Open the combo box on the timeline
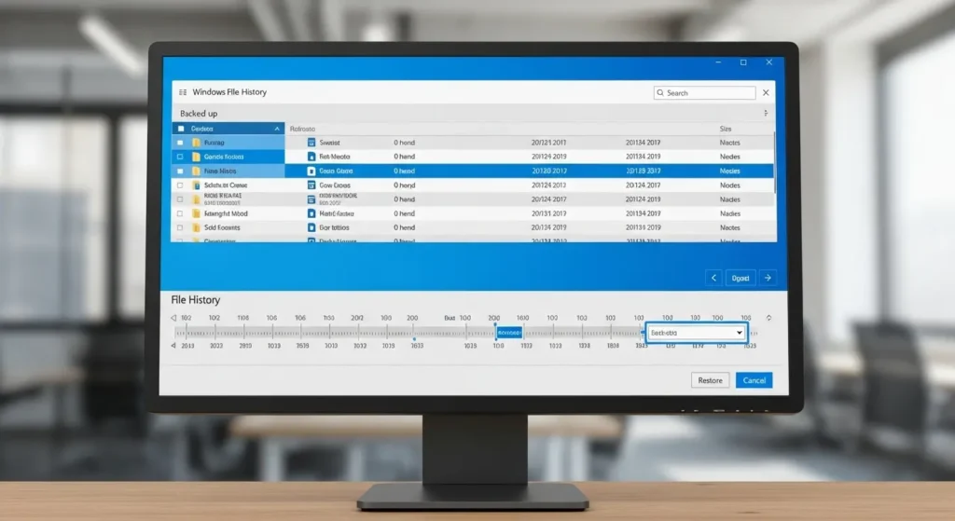The width and height of the screenshot is (955, 521). pyautogui.click(x=696, y=333)
